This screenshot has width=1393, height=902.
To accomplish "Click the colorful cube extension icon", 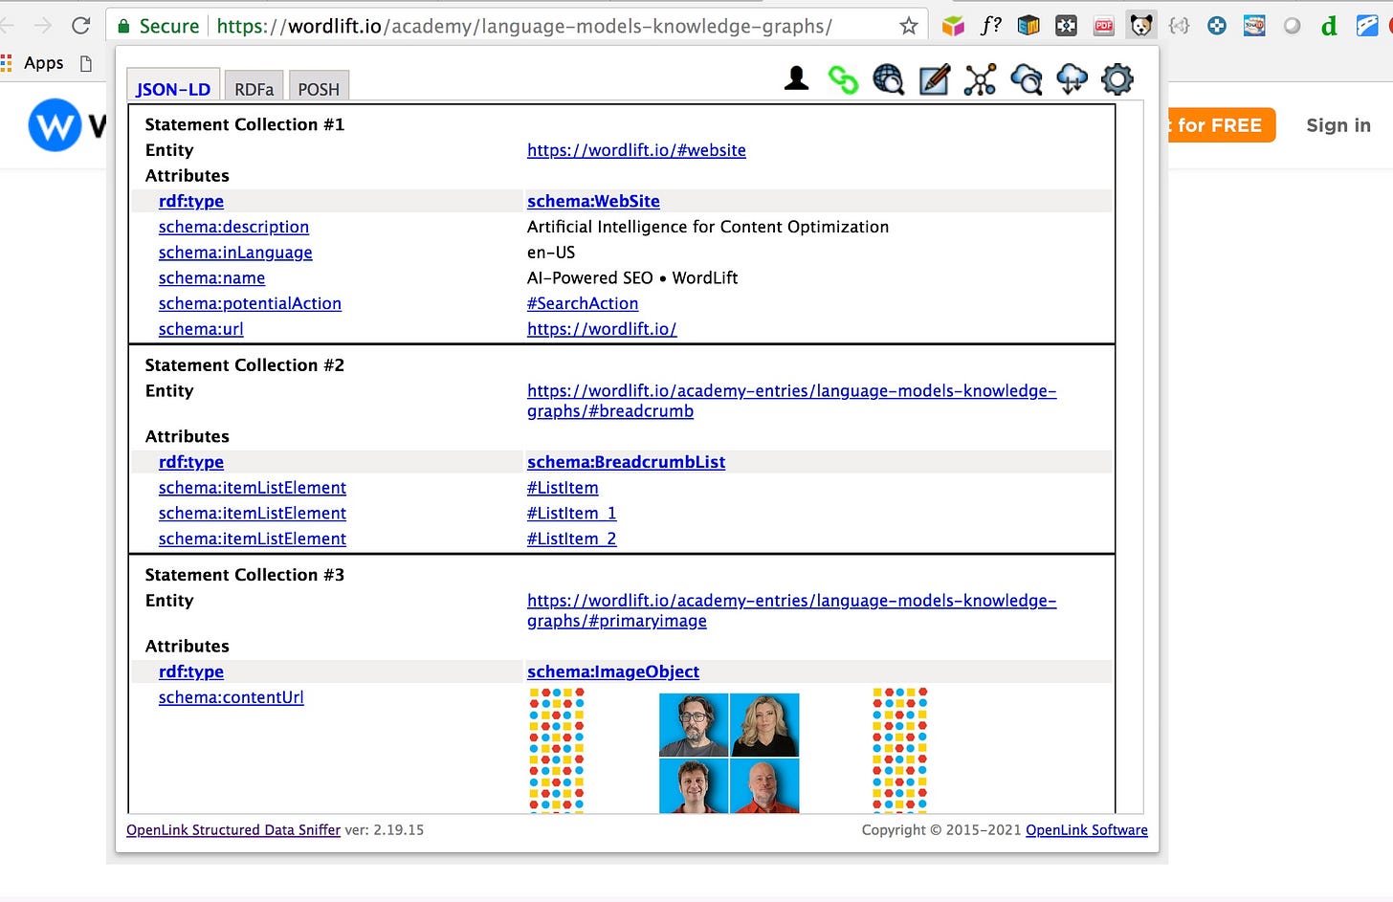I will click(x=953, y=26).
